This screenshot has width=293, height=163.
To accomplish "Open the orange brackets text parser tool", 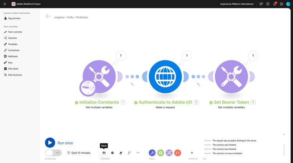I will click(177, 153).
